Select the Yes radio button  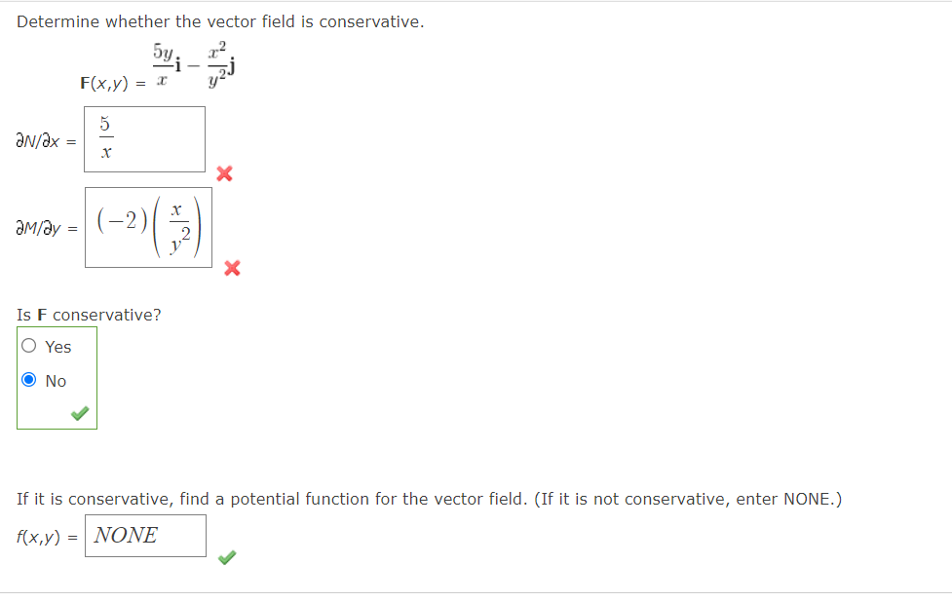click(29, 346)
